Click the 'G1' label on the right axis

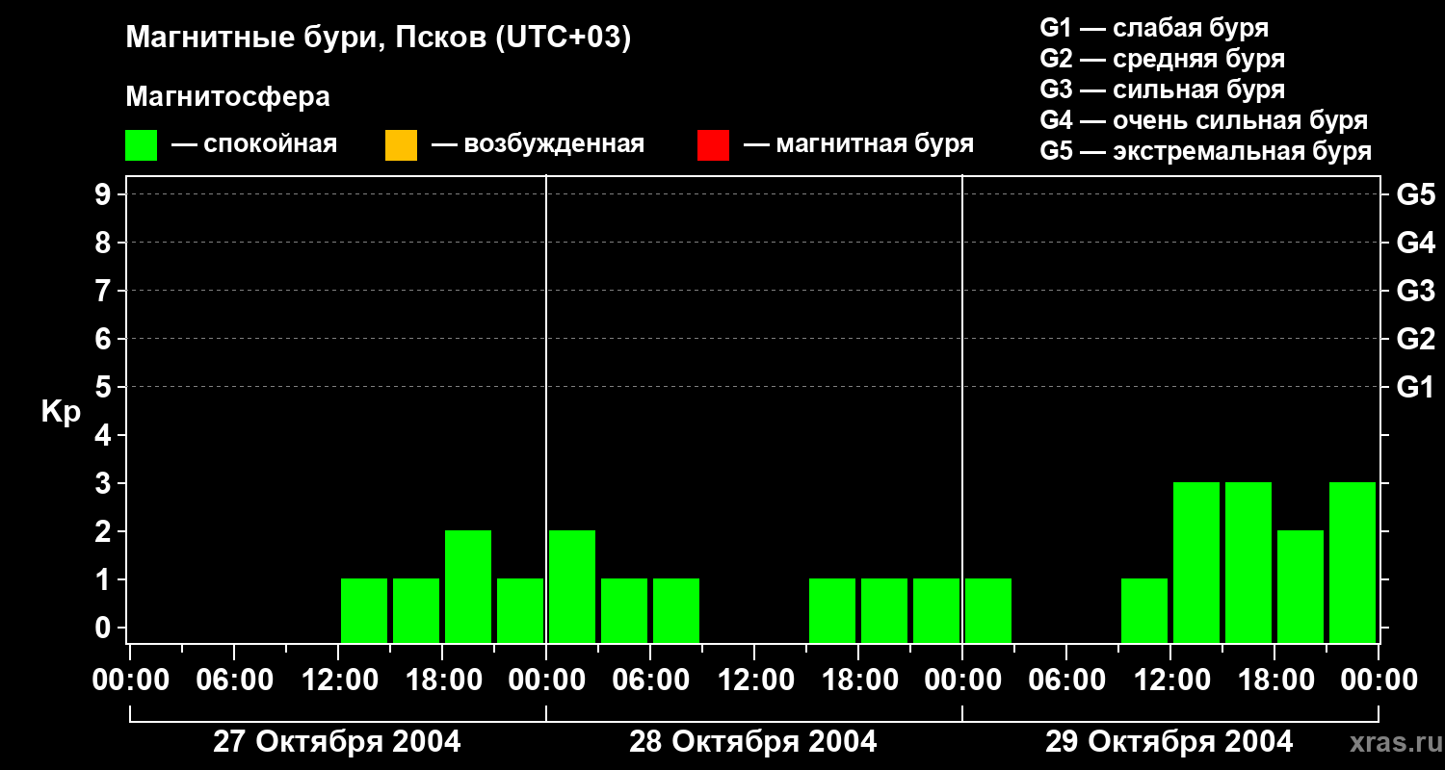click(x=1415, y=387)
